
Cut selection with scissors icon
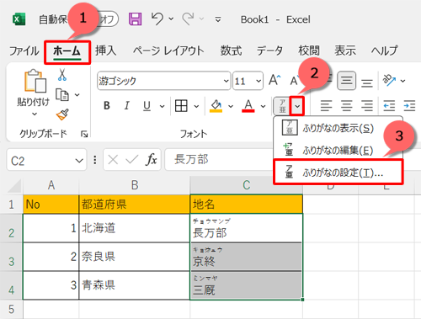tap(62, 75)
